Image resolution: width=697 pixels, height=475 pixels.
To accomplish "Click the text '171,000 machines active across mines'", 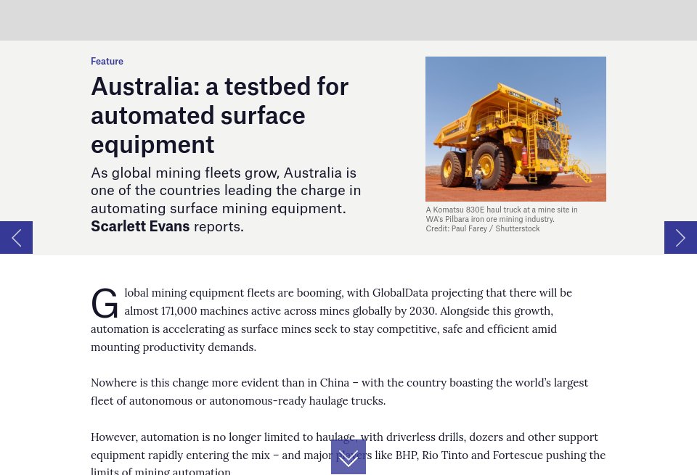I will tap(255, 311).
